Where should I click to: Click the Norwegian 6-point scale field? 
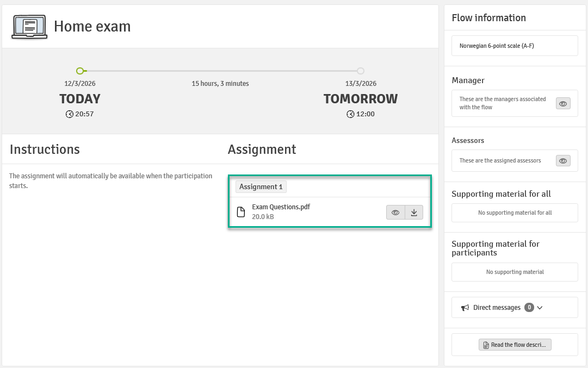[515, 46]
